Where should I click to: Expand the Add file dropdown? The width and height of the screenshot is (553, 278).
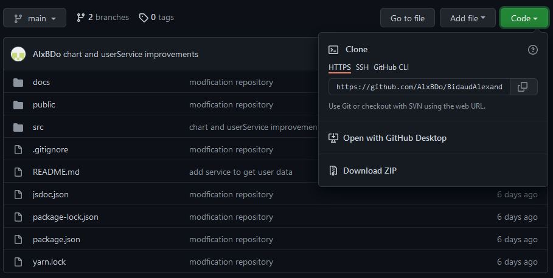(x=467, y=18)
